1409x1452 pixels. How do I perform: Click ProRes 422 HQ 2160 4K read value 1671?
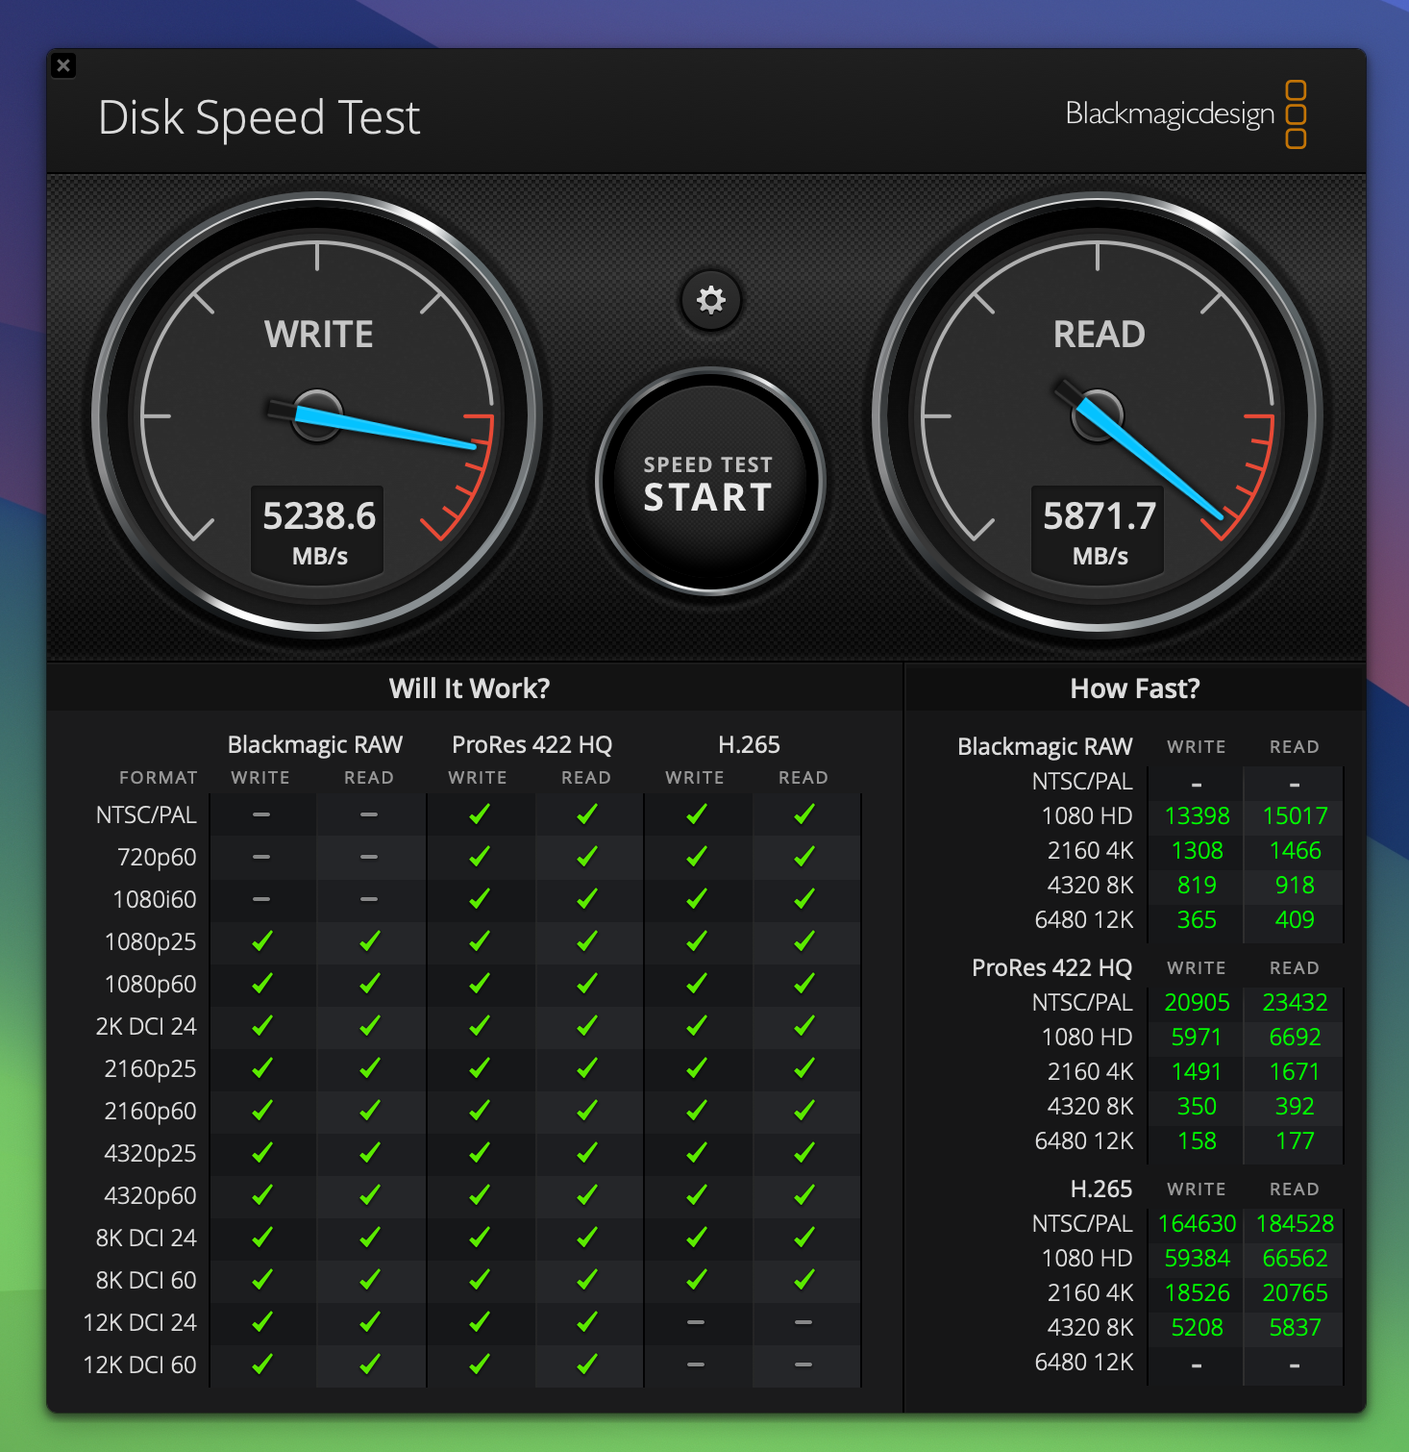click(x=1295, y=1072)
